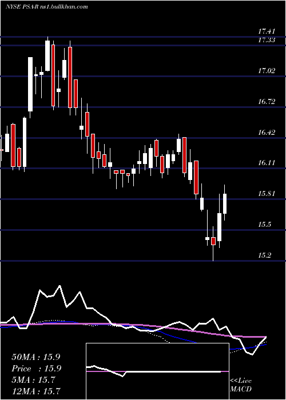Click the 12MA : 15.7 readout
The height and width of the screenshot is (400, 286).
(36, 391)
